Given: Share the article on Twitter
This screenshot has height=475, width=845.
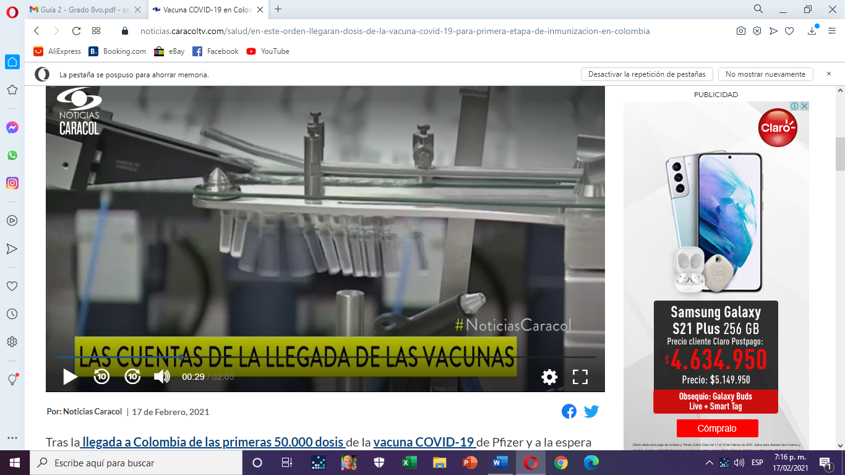Looking at the screenshot, I should pyautogui.click(x=591, y=411).
